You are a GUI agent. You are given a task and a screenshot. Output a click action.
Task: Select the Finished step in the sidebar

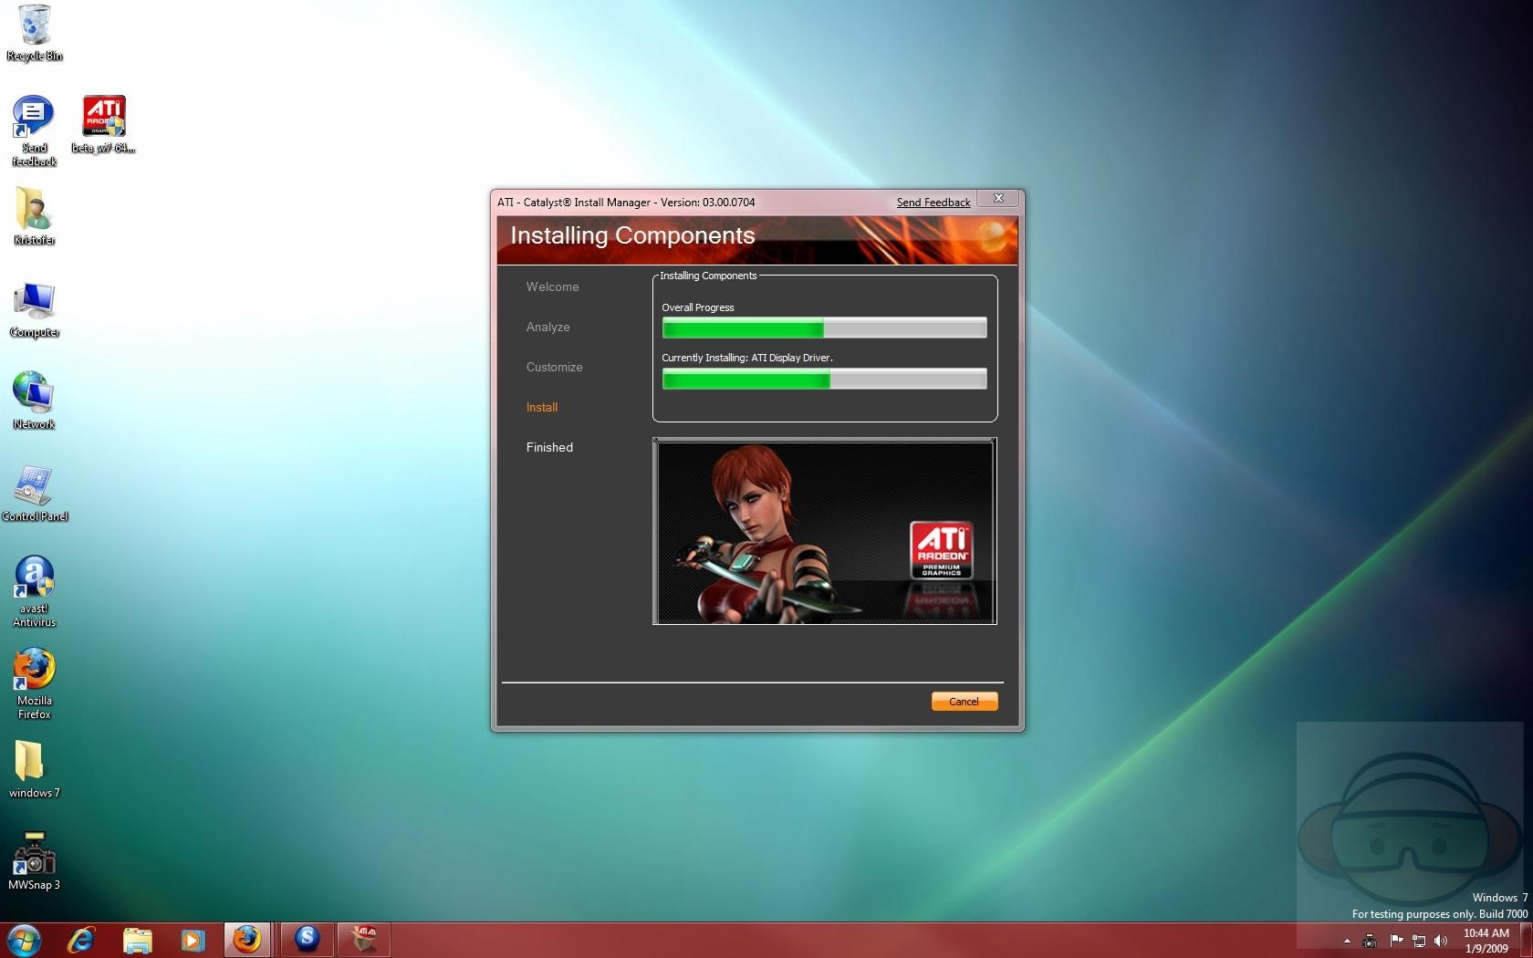pos(549,447)
